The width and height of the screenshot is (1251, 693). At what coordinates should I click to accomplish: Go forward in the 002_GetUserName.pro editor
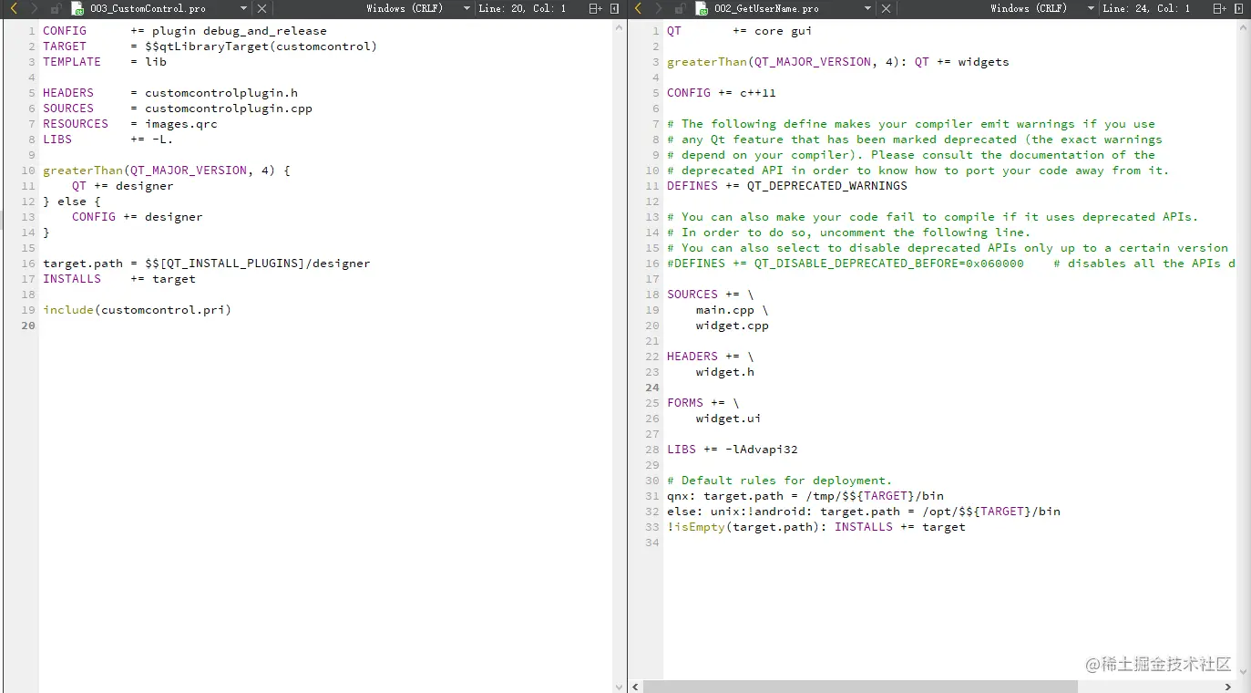coord(658,8)
